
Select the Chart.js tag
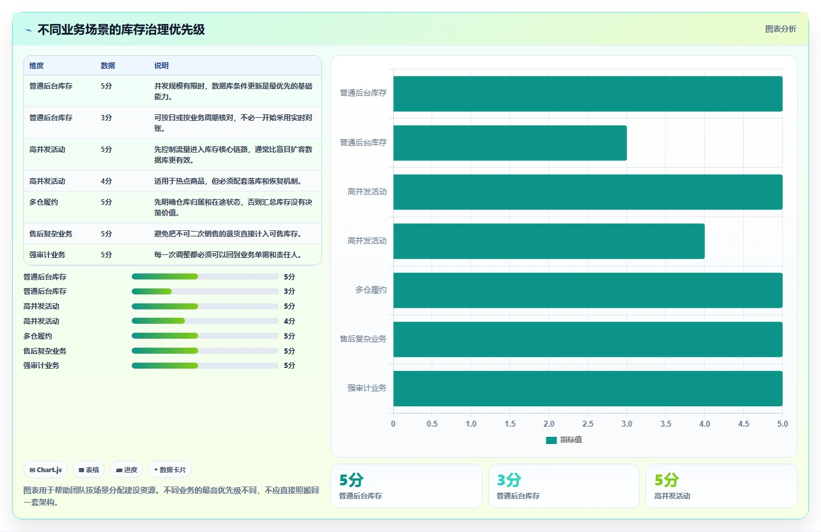(x=45, y=470)
